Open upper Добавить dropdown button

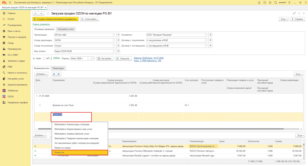[x=41, y=74]
